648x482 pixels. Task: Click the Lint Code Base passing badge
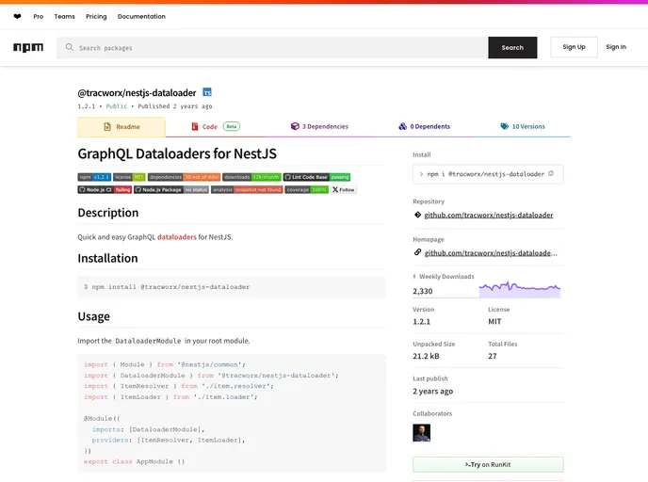click(317, 177)
